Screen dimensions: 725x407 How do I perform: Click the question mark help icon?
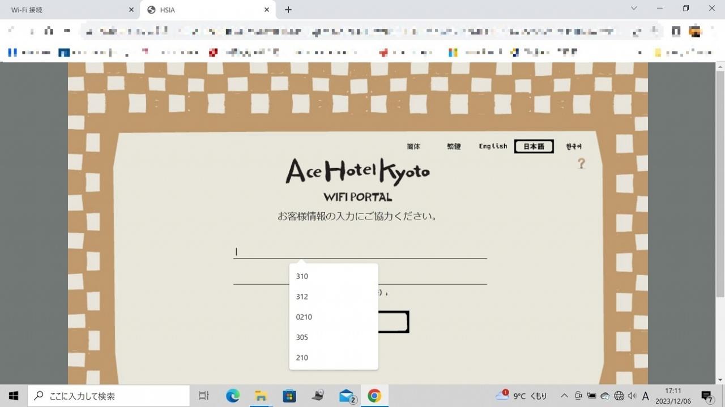point(581,164)
